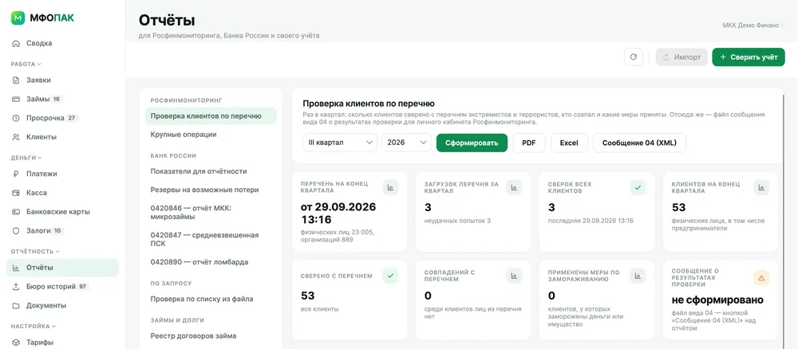
Task: Click the Бюро историй upload icon
Action: [x=16, y=287]
